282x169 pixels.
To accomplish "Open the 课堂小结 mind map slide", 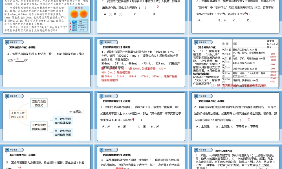I will [x=47, y=117].
